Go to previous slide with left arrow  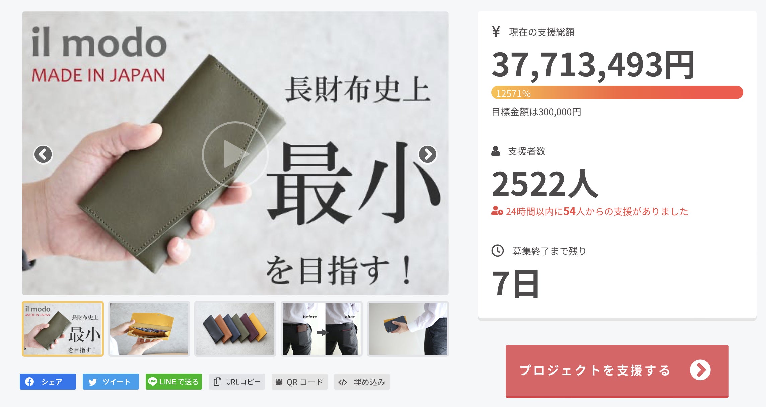(43, 154)
